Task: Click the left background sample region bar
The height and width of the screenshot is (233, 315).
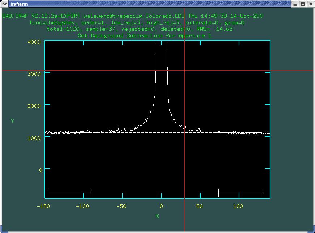Action: [70, 193]
